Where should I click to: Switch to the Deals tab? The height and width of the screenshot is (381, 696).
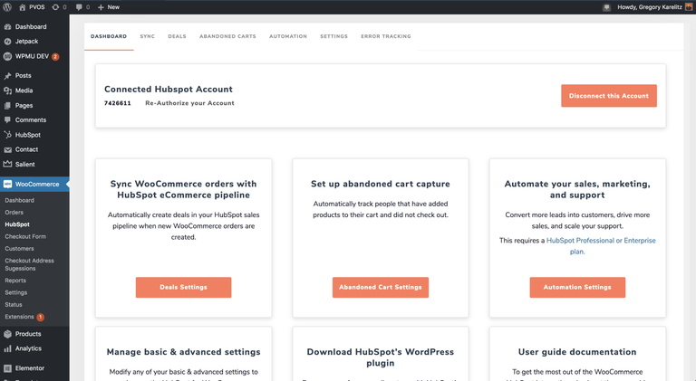[177, 36]
